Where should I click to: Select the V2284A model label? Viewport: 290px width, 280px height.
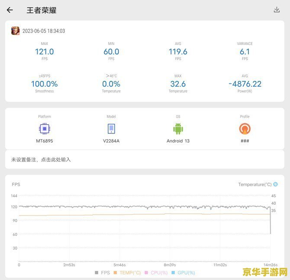point(111,141)
